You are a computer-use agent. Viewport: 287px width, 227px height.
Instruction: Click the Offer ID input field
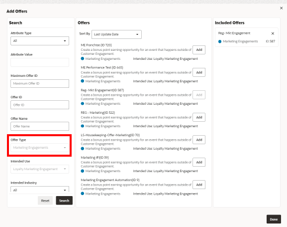[x=40, y=105]
